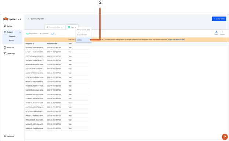This screenshot has width=229, height=141.
Task: Select response ID starting with 6e1c1bcc
Action: click(x=34, y=111)
